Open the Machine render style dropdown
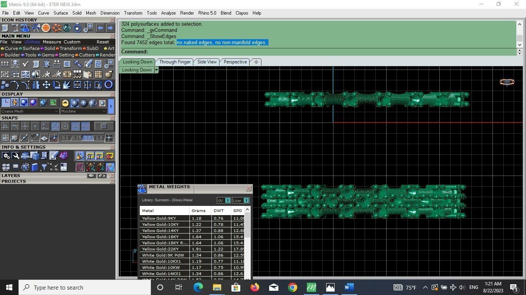This screenshot has width=526, height=295. (83, 111)
